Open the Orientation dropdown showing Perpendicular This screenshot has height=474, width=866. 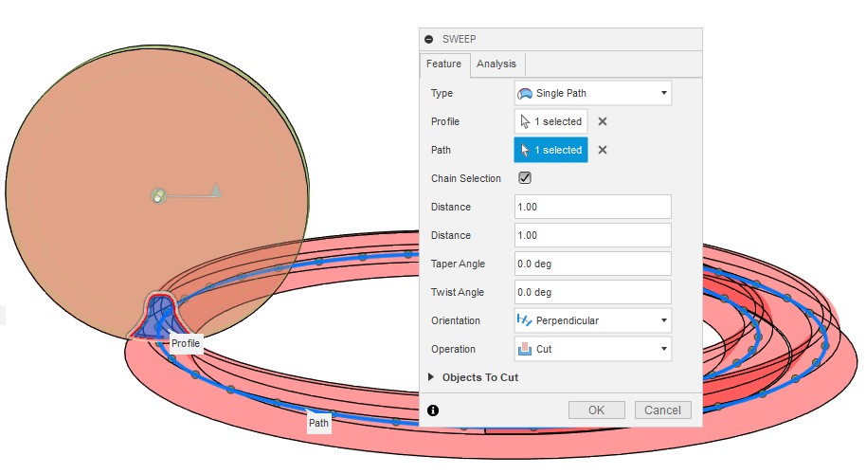(592, 320)
